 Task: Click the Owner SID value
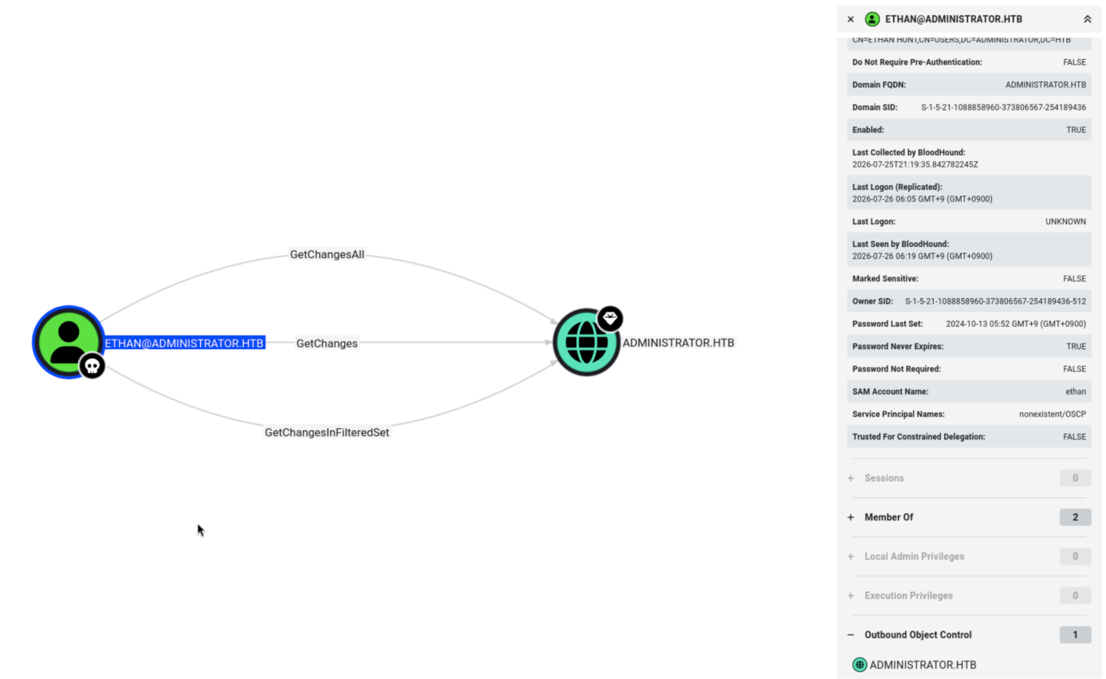click(x=995, y=301)
